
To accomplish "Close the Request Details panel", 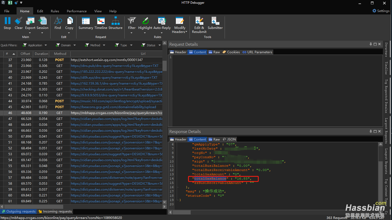I will (379, 44).
